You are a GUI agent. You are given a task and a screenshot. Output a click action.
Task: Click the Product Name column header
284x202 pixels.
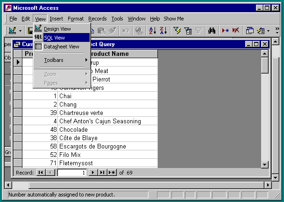point(108,54)
